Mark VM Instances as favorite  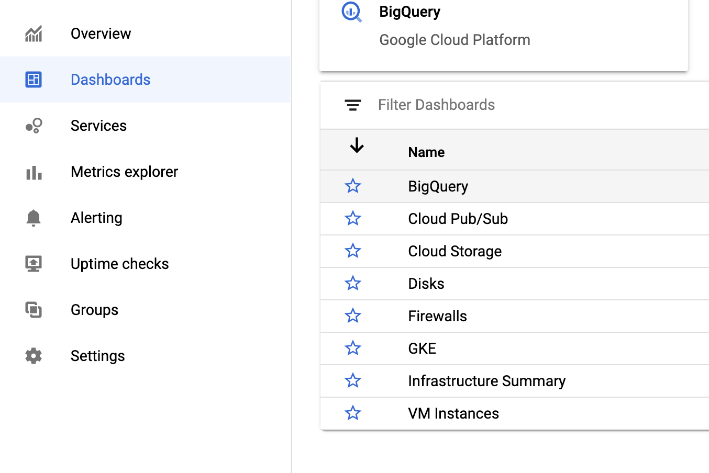(x=353, y=413)
